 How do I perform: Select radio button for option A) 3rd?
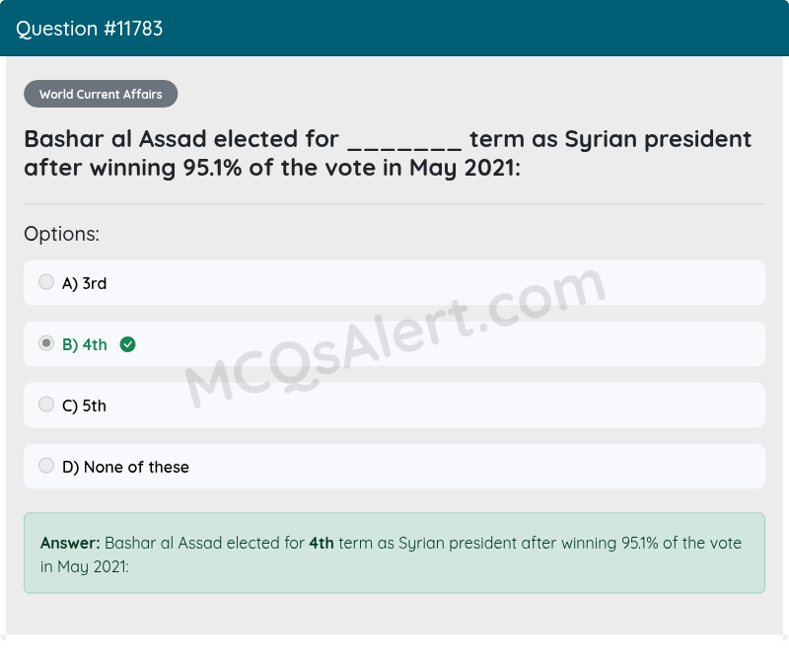pos(46,281)
